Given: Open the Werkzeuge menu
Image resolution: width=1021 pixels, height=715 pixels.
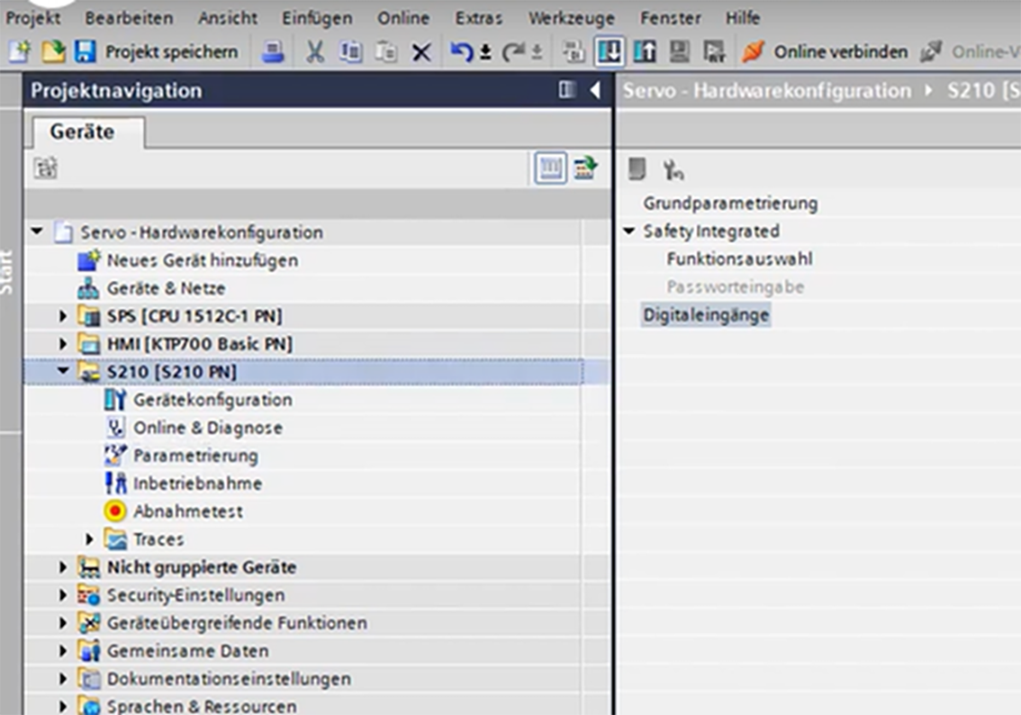Looking at the screenshot, I should pyautogui.click(x=571, y=18).
